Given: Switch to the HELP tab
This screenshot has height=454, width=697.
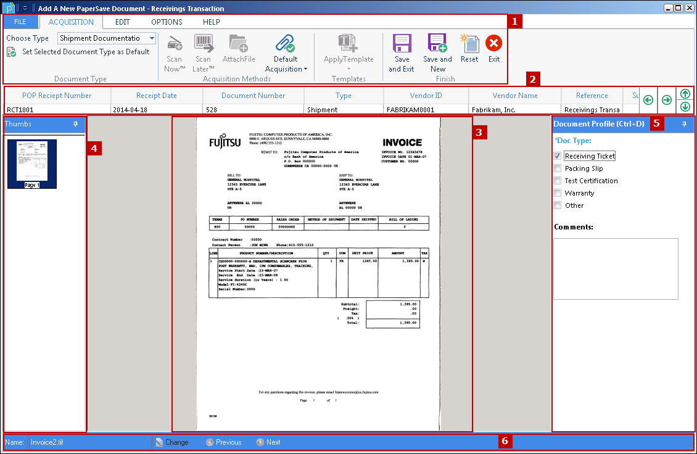Looking at the screenshot, I should [x=212, y=22].
